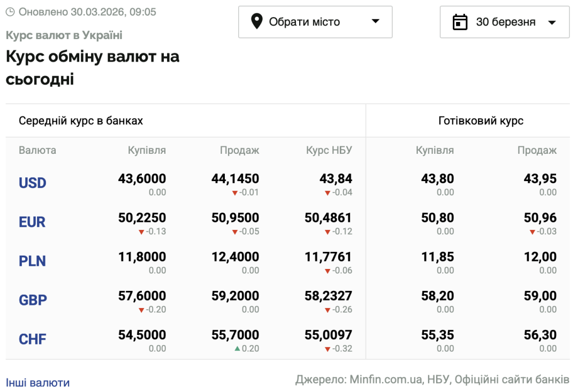578x389 pixels.
Task: Open the EUR currency link
Action: pos(32,222)
